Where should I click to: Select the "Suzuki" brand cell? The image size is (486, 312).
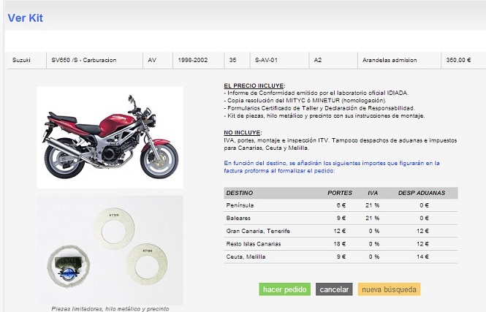tap(21, 60)
